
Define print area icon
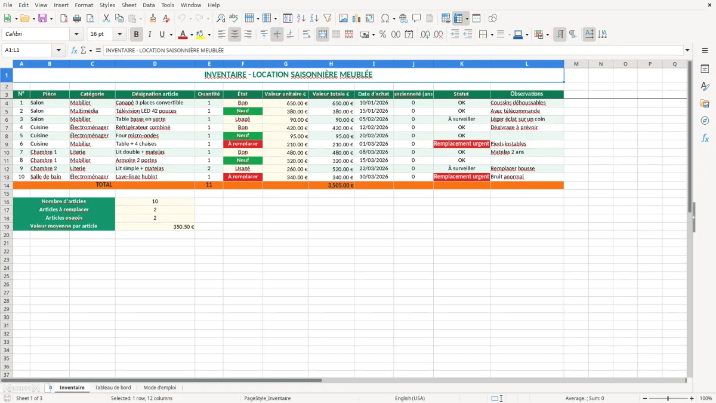pyautogui.click(x=446, y=19)
